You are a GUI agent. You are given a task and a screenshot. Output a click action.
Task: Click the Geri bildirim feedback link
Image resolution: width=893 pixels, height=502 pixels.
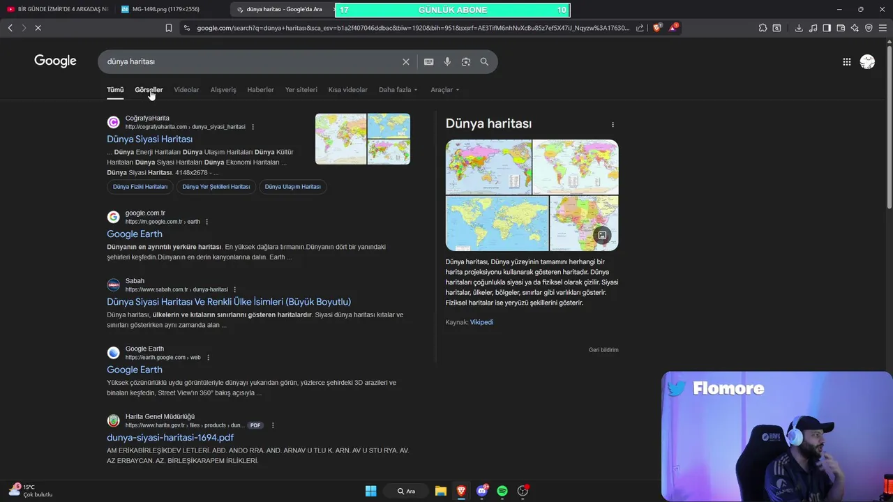[x=603, y=350]
